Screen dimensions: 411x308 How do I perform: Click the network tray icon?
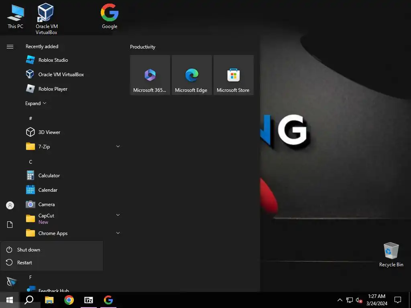pyautogui.click(x=350, y=300)
